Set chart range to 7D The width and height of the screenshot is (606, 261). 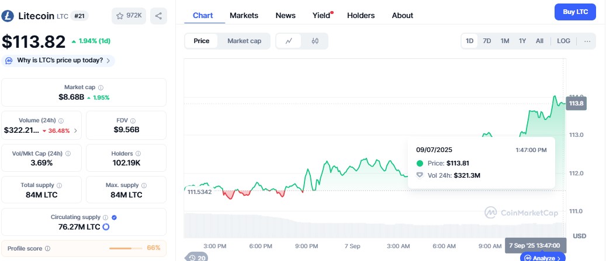(x=487, y=41)
